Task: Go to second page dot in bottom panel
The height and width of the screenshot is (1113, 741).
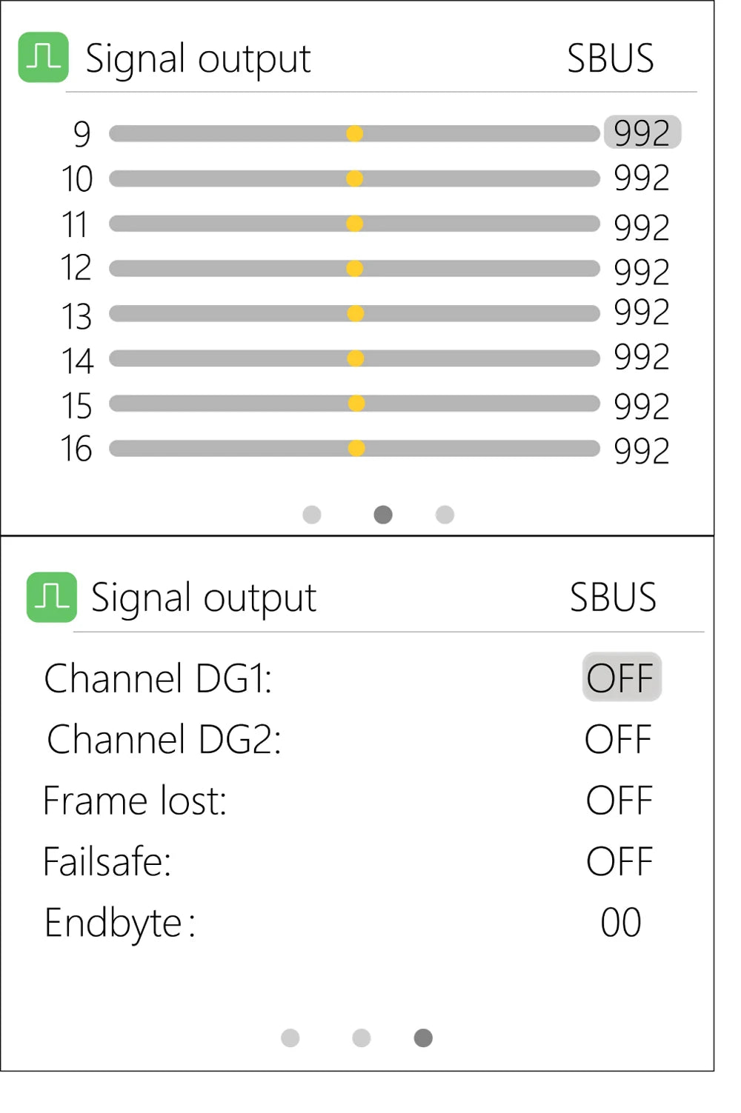Action: pyautogui.click(x=362, y=1038)
